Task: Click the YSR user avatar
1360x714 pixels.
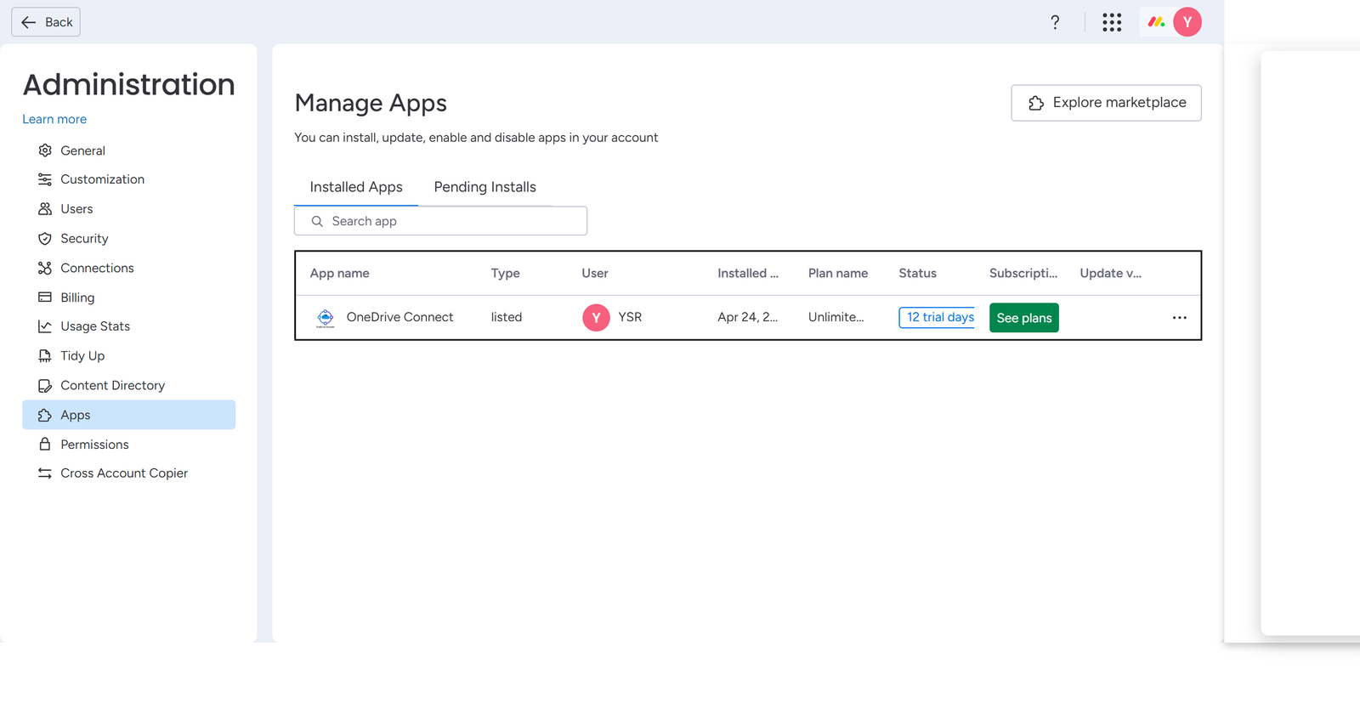Action: (596, 318)
